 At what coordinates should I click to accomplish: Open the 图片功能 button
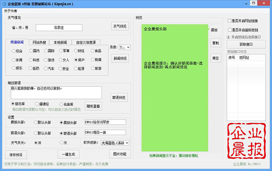[120, 154]
